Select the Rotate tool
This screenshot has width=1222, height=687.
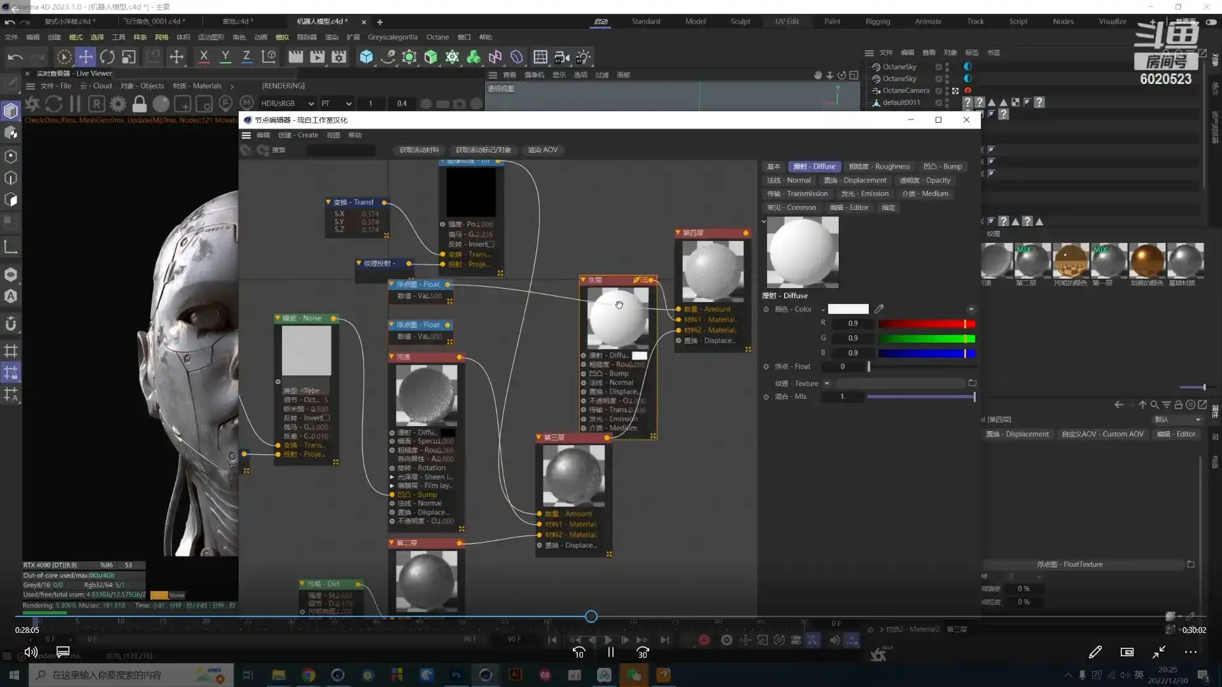tap(107, 57)
